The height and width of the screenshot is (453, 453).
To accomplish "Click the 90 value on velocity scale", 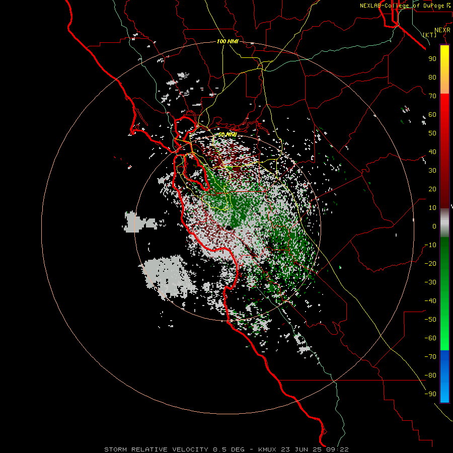I will [x=432, y=59].
